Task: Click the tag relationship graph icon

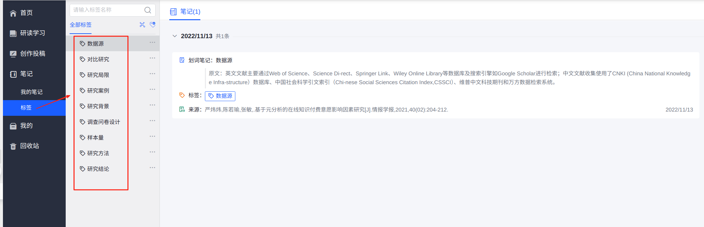Action: click(x=142, y=25)
